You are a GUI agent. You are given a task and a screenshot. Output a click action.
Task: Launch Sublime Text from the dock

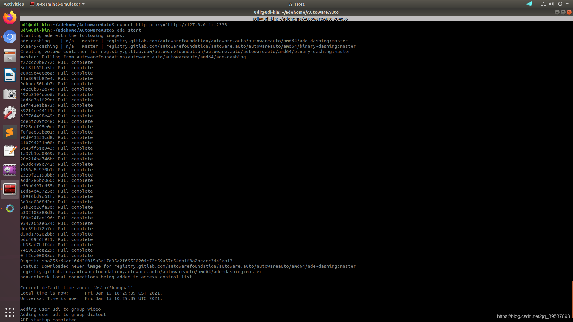pos(10,132)
